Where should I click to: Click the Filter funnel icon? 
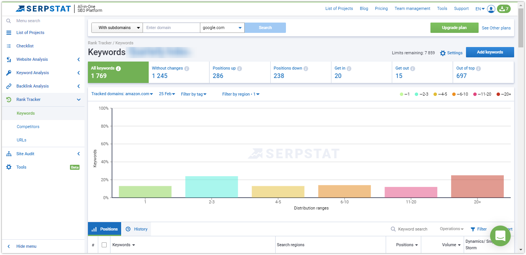(x=473, y=229)
